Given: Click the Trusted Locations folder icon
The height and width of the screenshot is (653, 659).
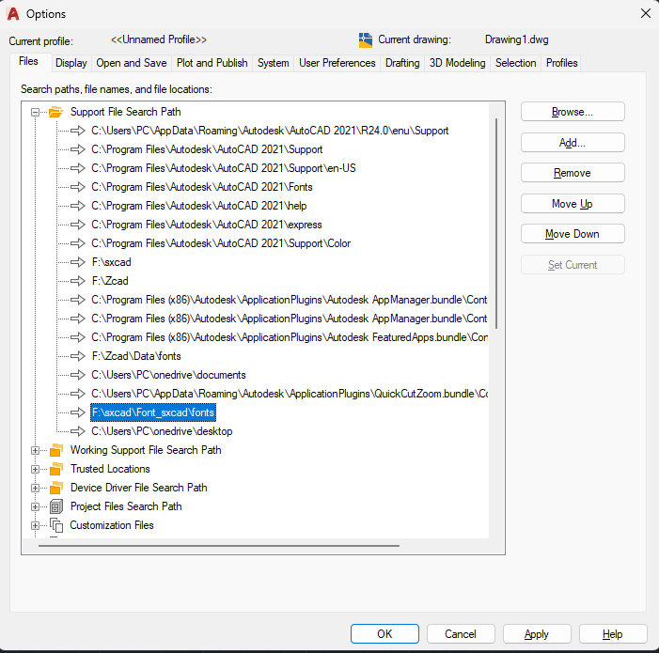Looking at the screenshot, I should 55,469.
